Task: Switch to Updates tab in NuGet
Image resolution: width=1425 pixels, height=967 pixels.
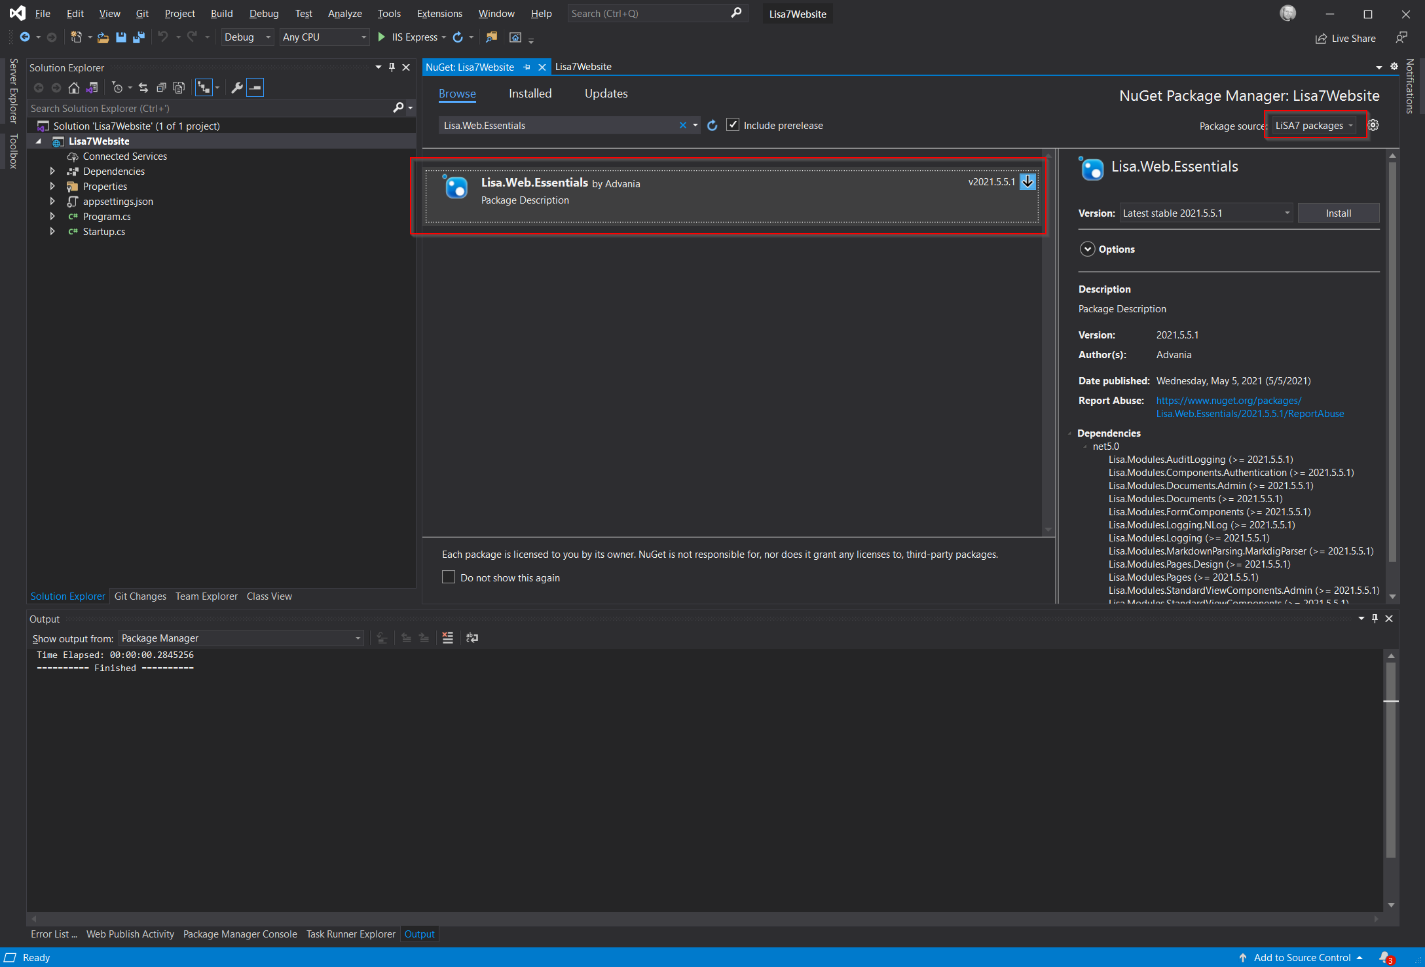Action: [x=606, y=94]
